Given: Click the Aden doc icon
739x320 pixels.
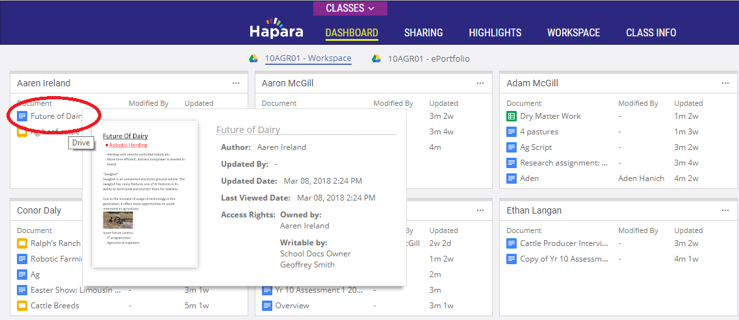Looking at the screenshot, I should tap(512, 178).
